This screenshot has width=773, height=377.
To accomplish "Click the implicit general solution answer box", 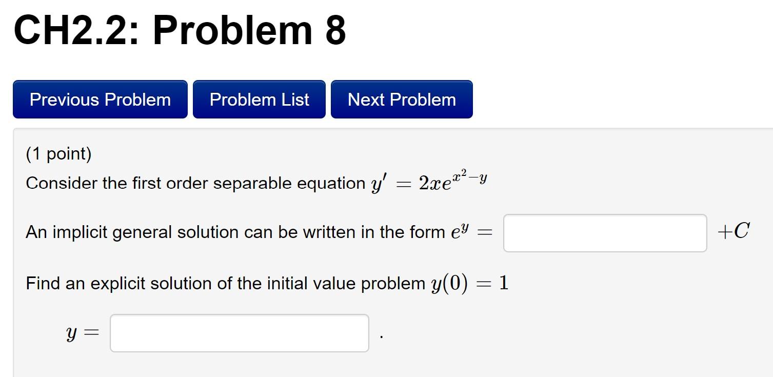I will [604, 233].
